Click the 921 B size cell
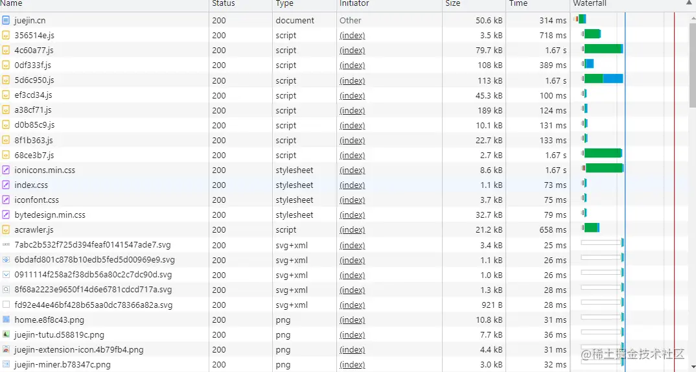This screenshot has height=372, width=696. (x=474, y=305)
